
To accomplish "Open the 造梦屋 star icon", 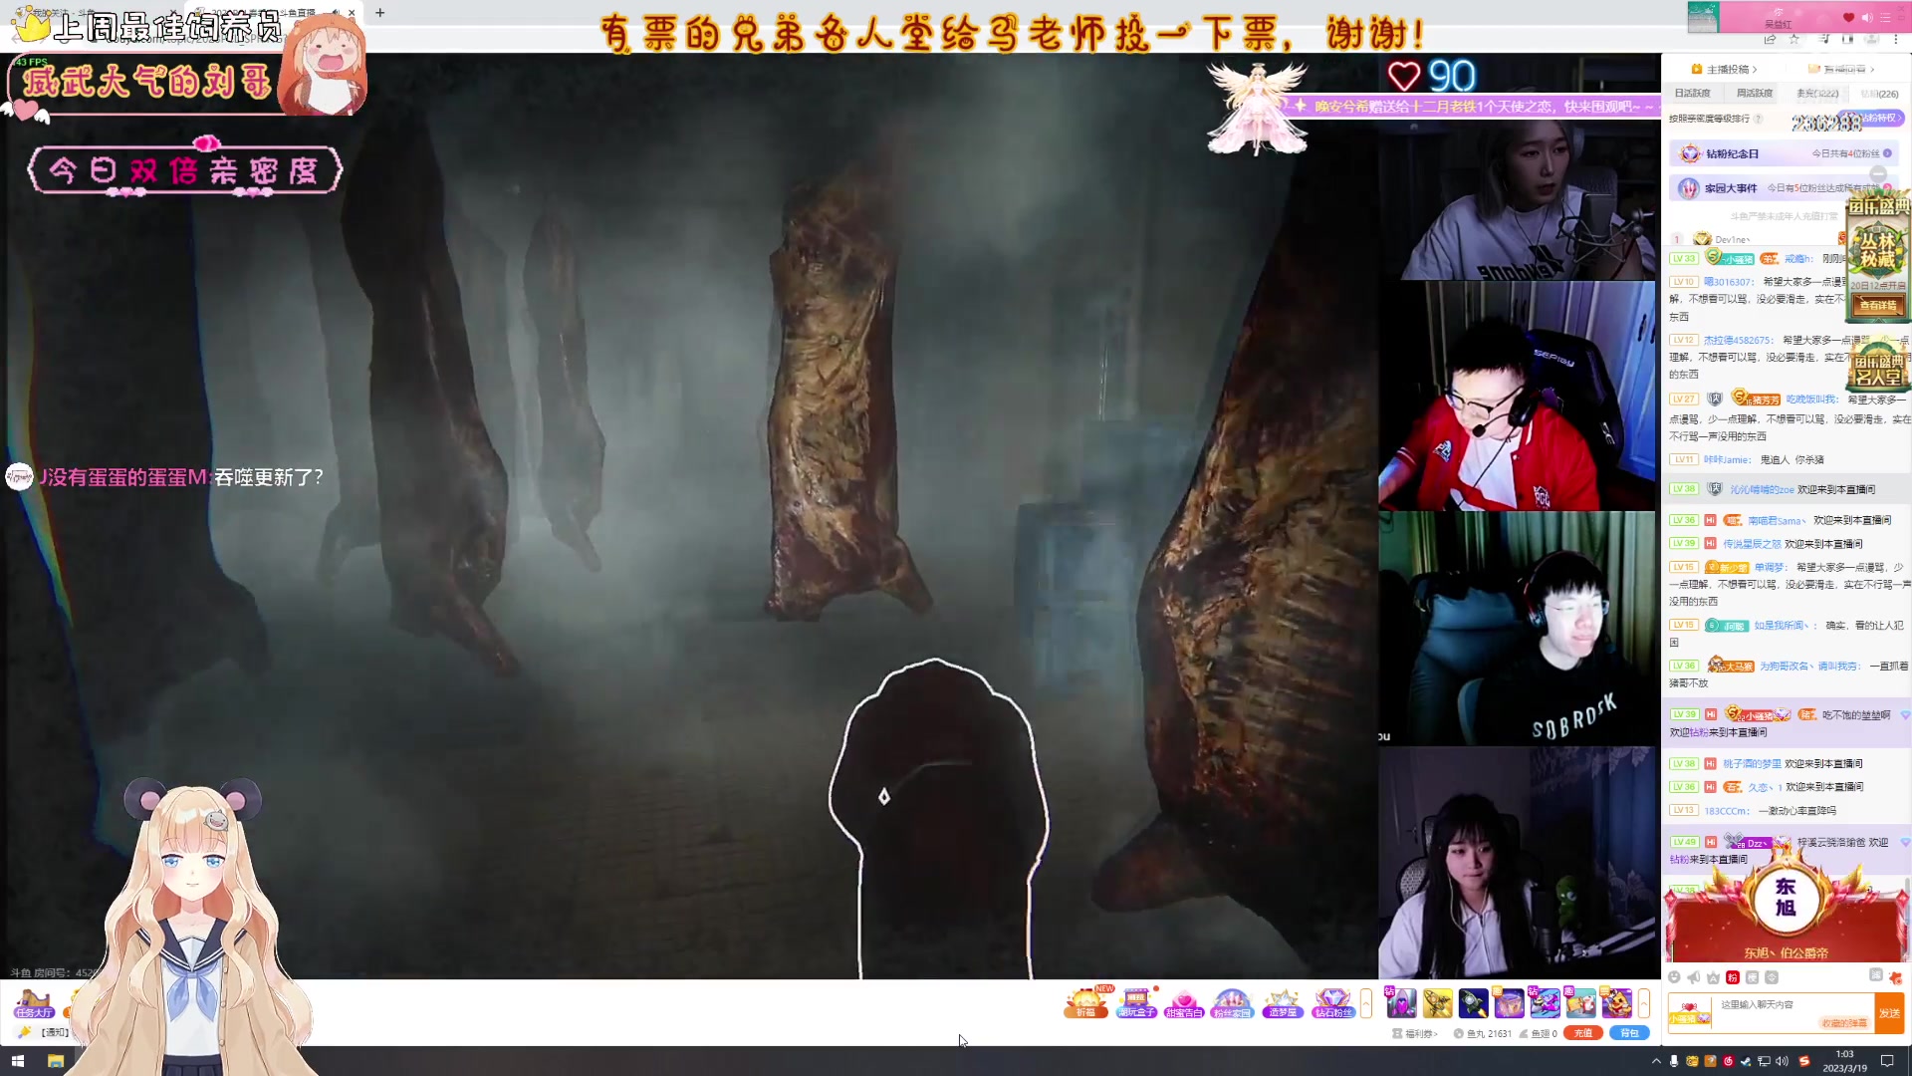I will [x=1283, y=1002].
